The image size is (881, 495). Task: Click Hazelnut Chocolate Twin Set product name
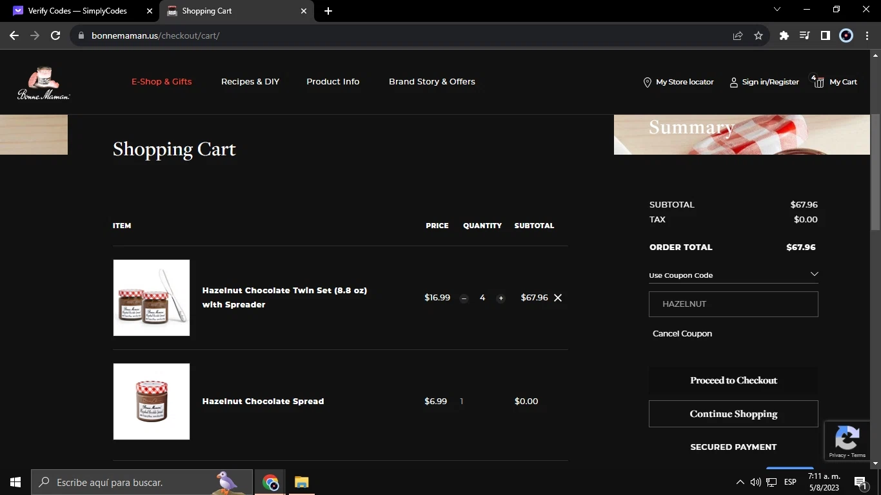[284, 298]
